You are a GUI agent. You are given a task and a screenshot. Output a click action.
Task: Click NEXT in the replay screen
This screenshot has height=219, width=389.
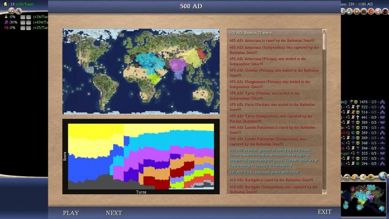click(x=114, y=213)
